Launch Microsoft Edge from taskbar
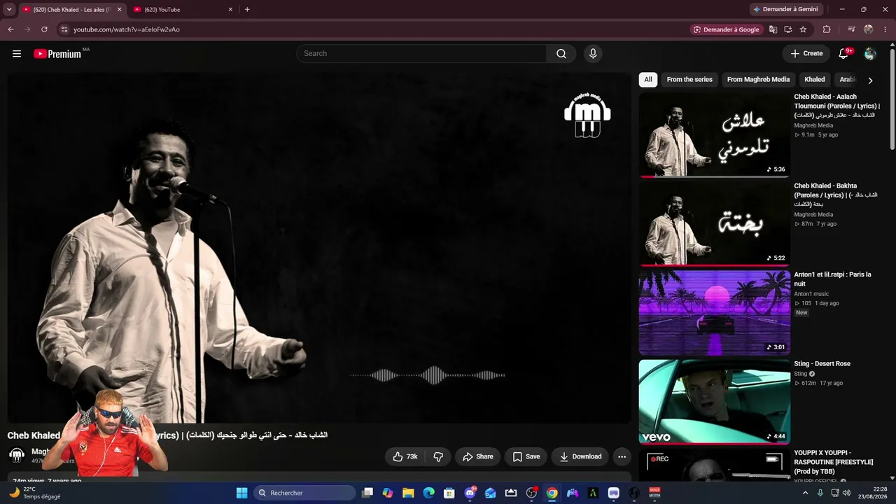 coord(428,493)
